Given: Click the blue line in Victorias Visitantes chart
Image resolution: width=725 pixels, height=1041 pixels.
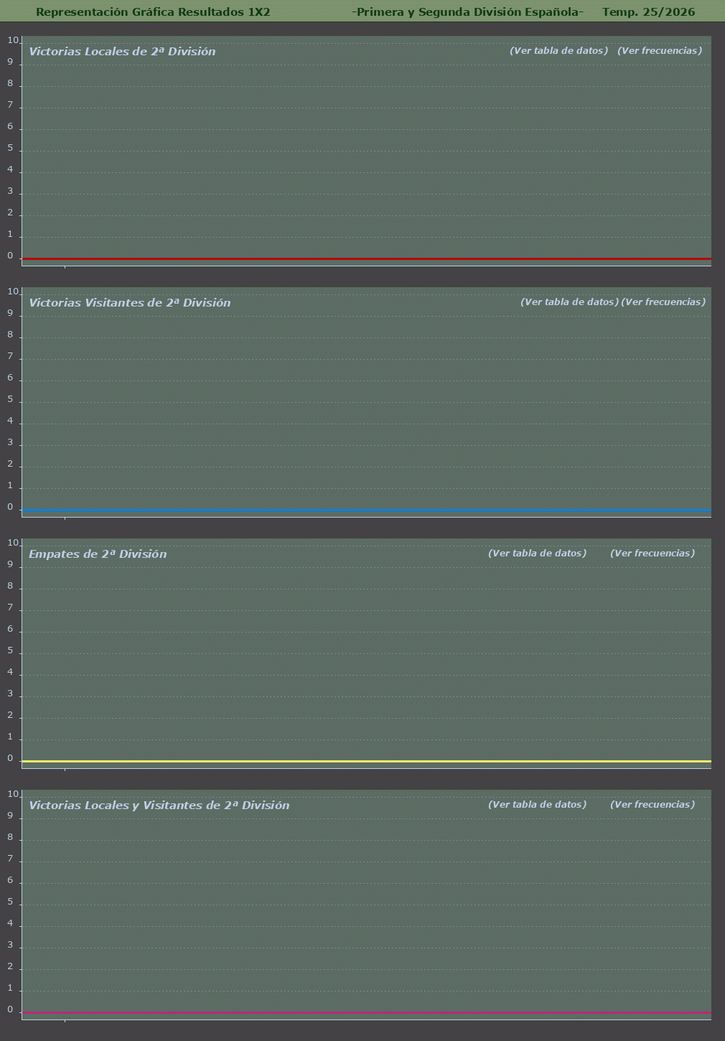Looking at the screenshot, I should click(x=366, y=510).
